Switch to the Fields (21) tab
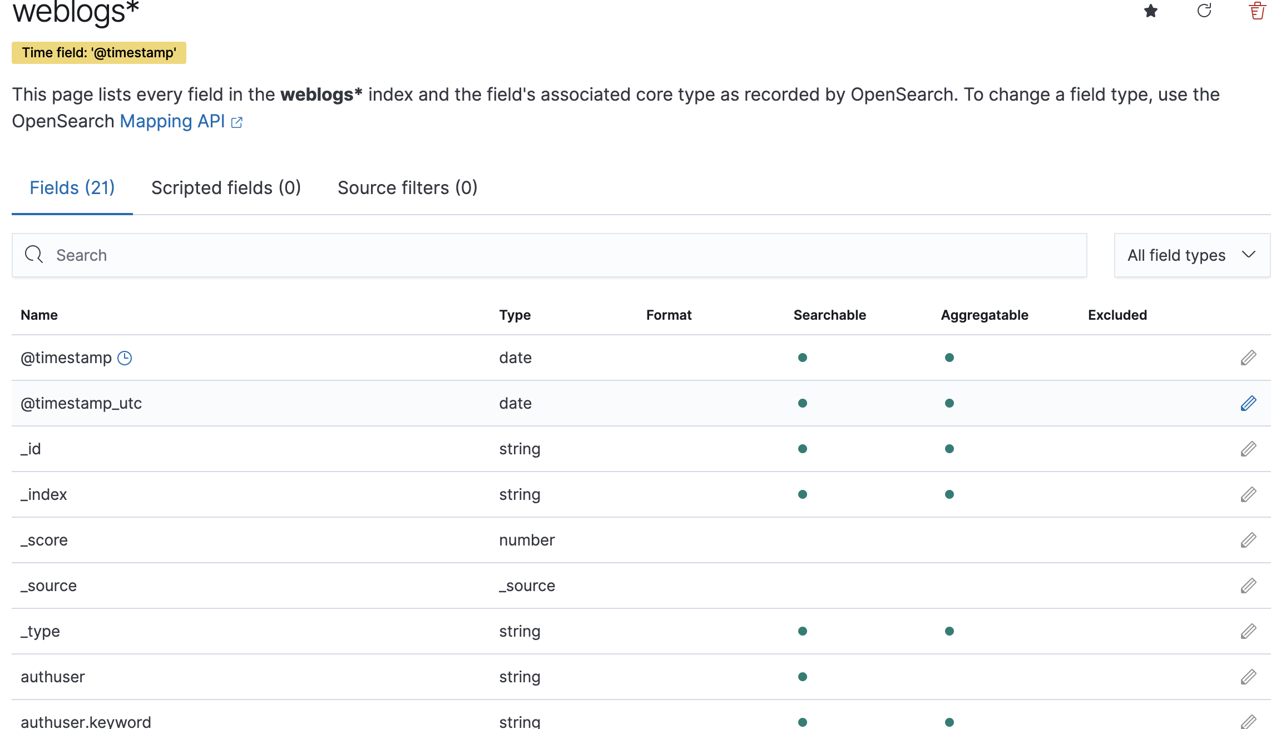The width and height of the screenshot is (1281, 729). click(72, 188)
